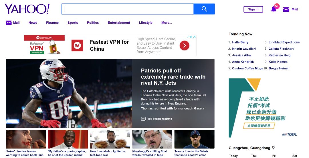Open the notifications bell icon
The height and width of the screenshot is (158, 309).
point(274,9)
